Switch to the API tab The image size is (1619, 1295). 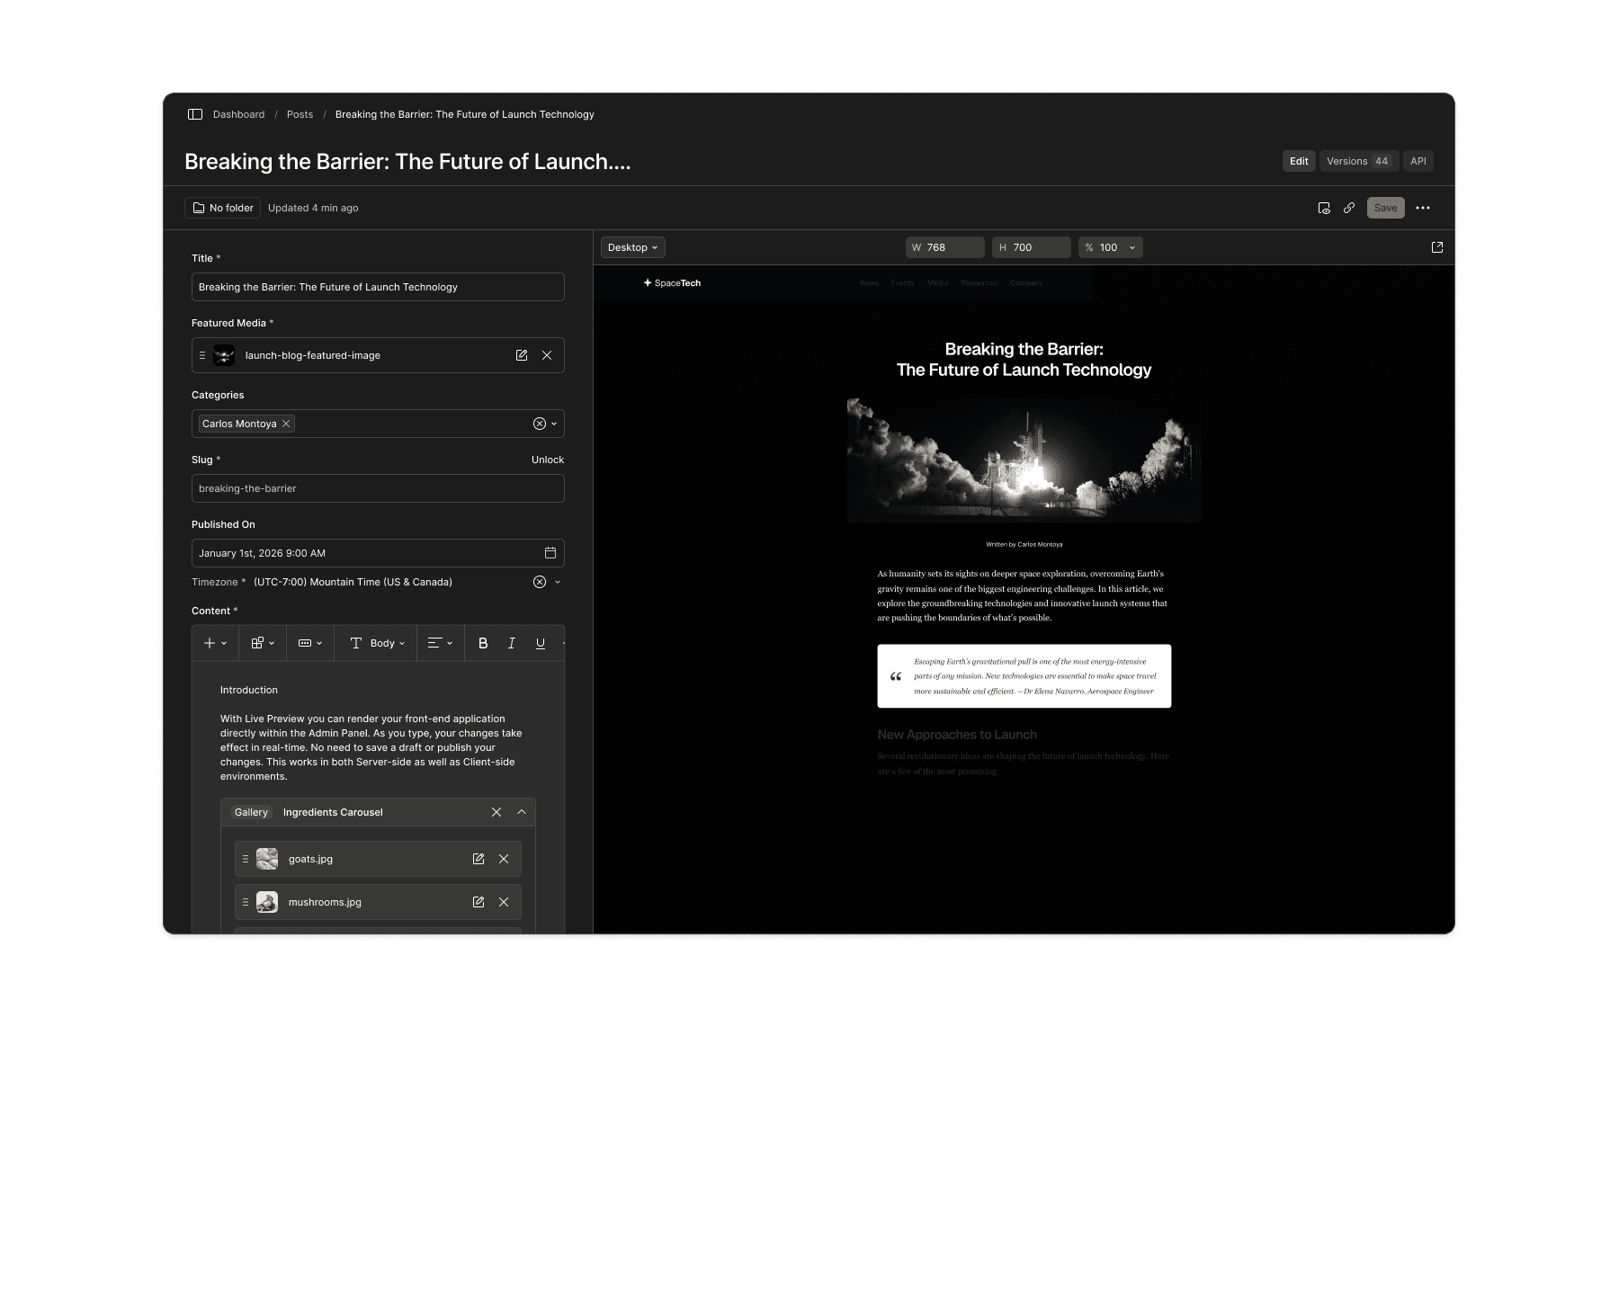1418,161
